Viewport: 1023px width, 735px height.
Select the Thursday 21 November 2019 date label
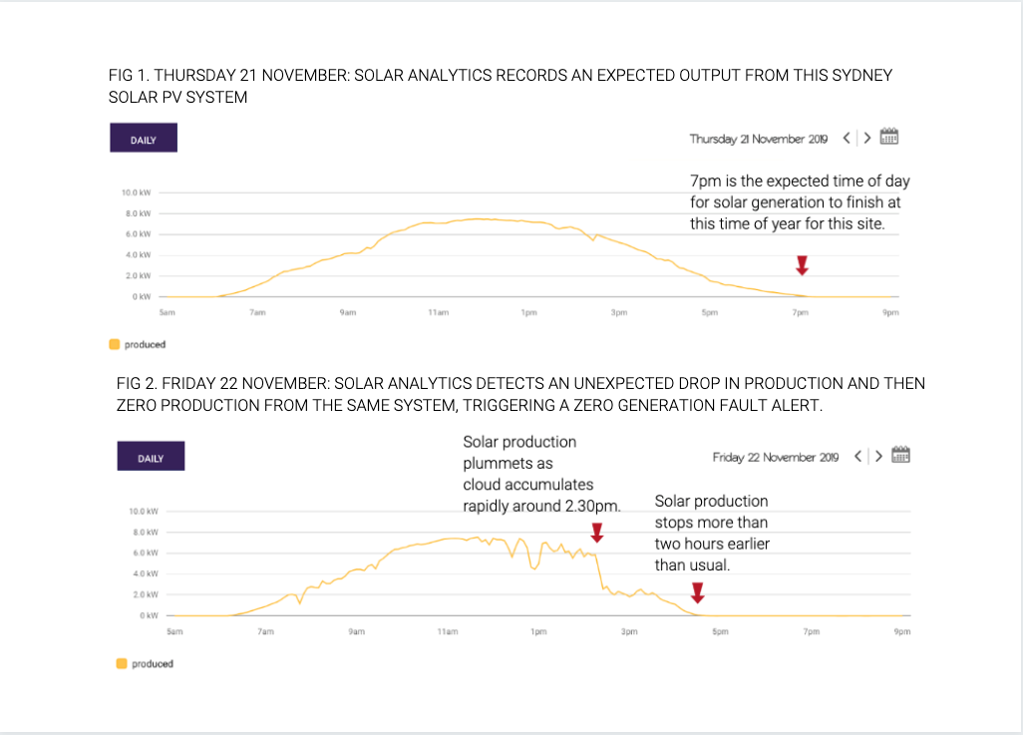[x=761, y=139]
